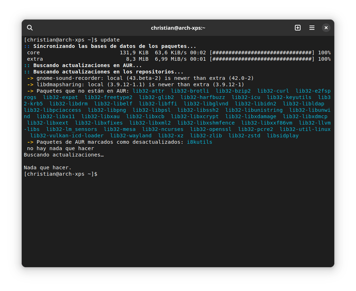Click package name lib32-libxml2

pos(150,123)
